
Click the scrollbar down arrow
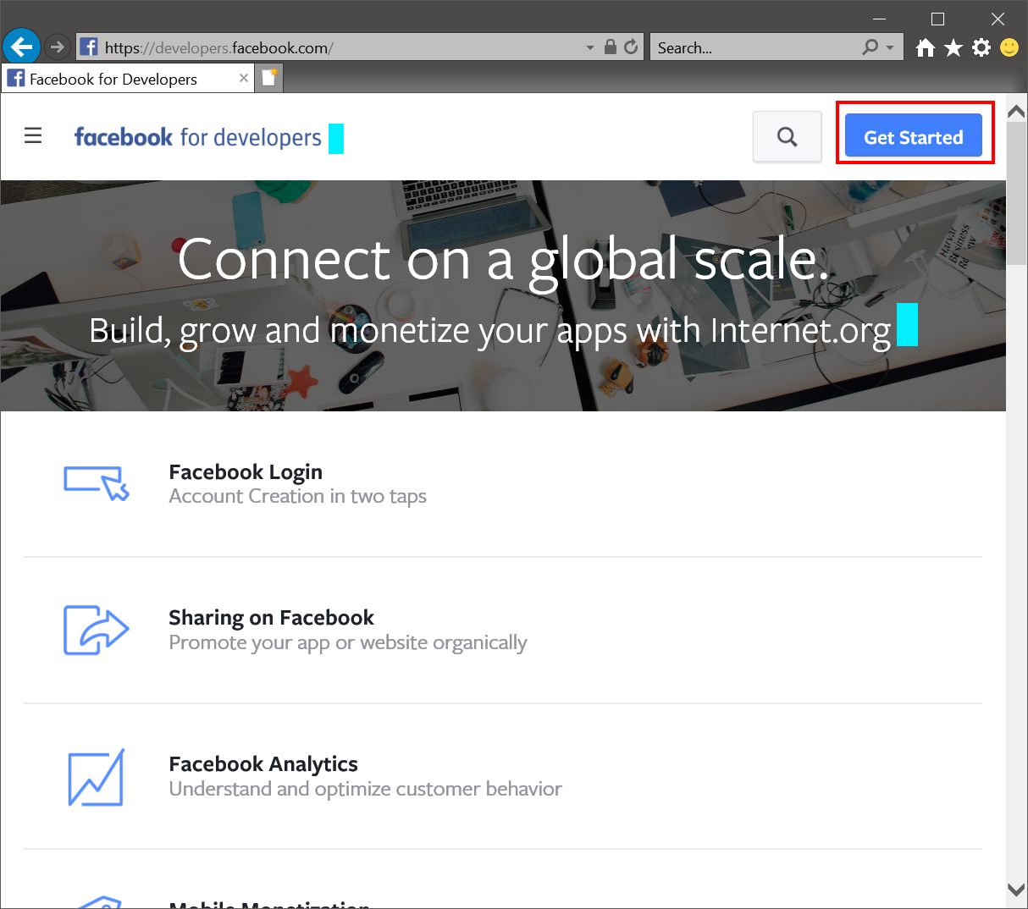pos(1016,890)
